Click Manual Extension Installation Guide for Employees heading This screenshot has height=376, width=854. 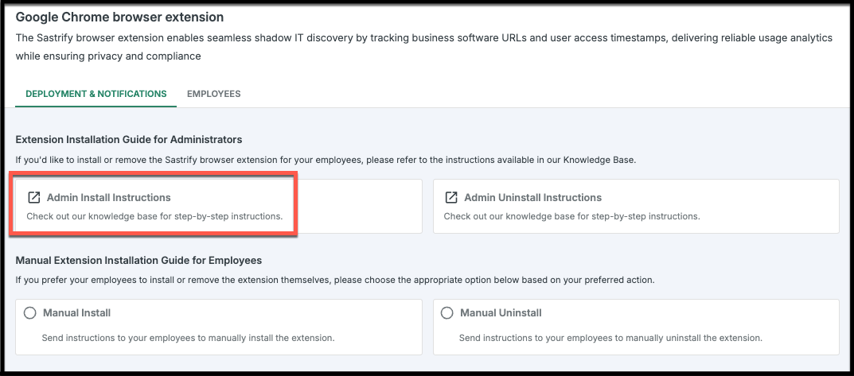pos(138,261)
